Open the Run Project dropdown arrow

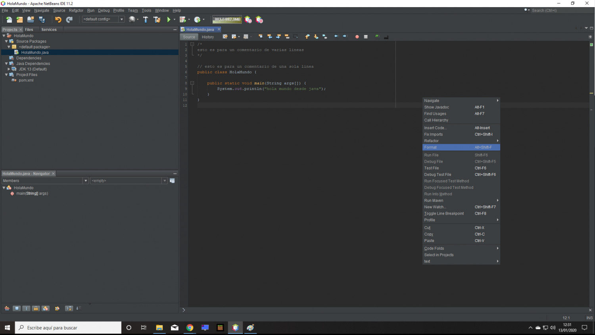tap(174, 19)
